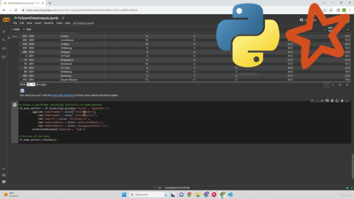The width and height of the screenshot is (354, 199).
Task: Bookmark this page with the star
Action: [331, 10]
